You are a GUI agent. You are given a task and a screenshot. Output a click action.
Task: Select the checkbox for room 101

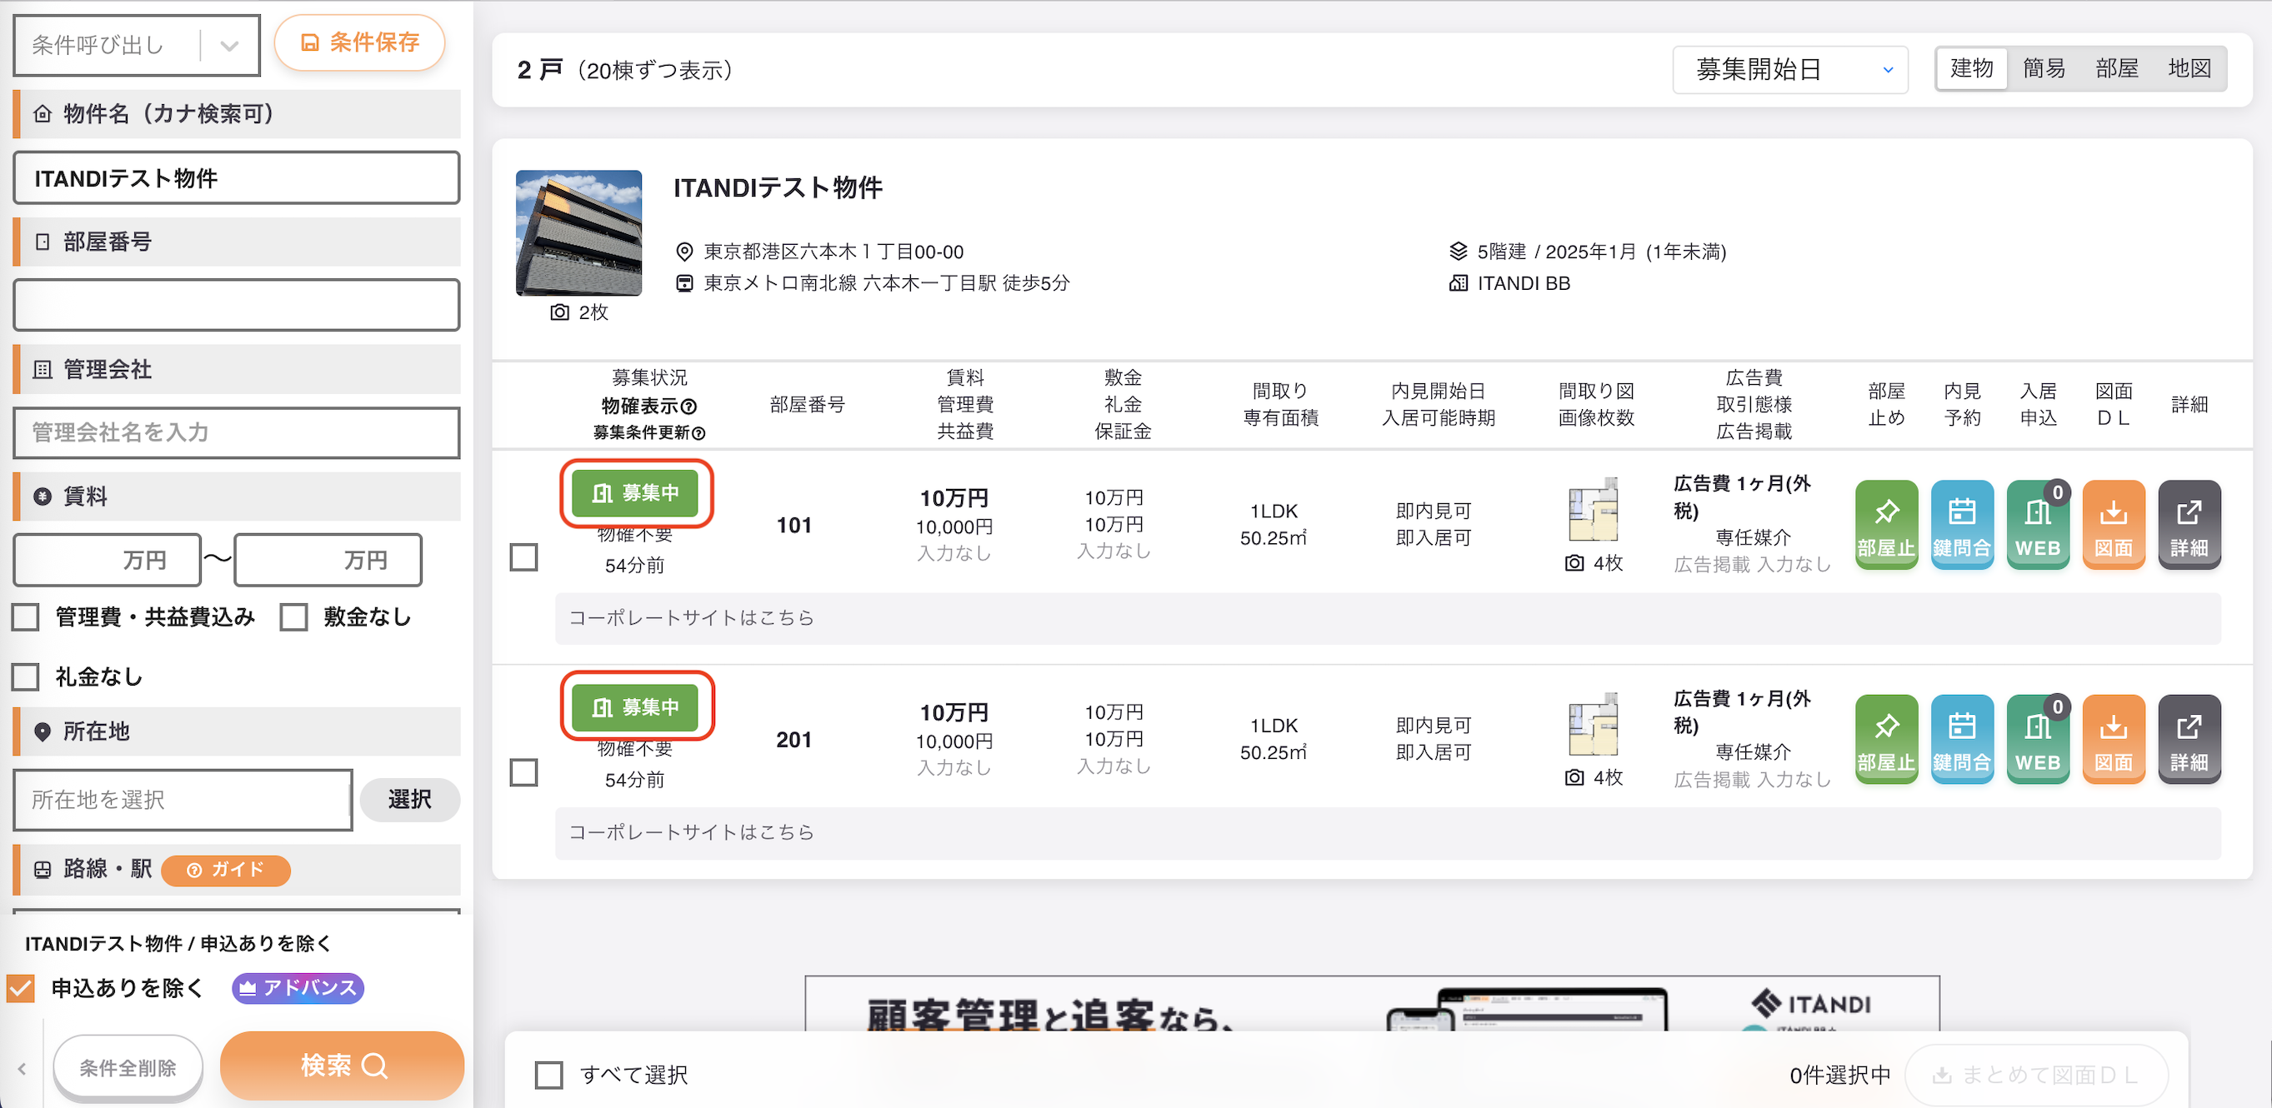[524, 557]
